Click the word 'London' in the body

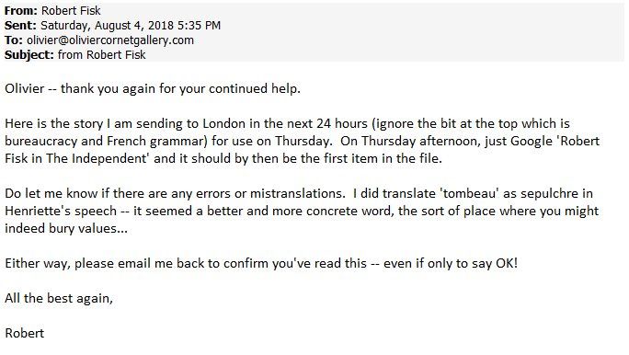click(x=223, y=123)
